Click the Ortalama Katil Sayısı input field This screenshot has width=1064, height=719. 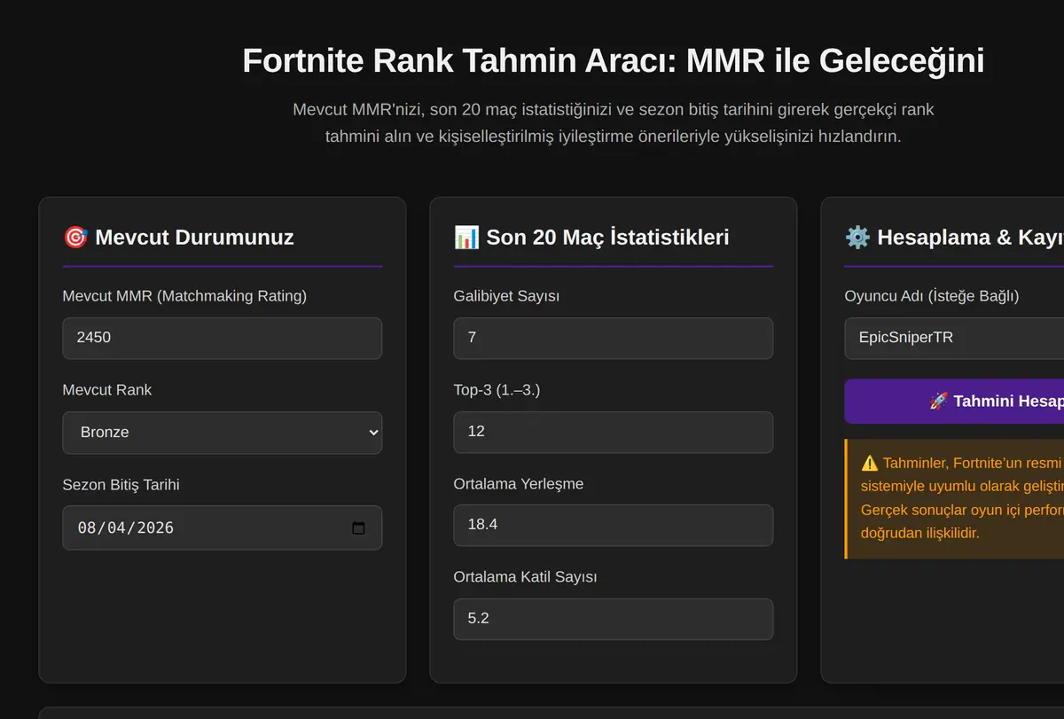[613, 619]
